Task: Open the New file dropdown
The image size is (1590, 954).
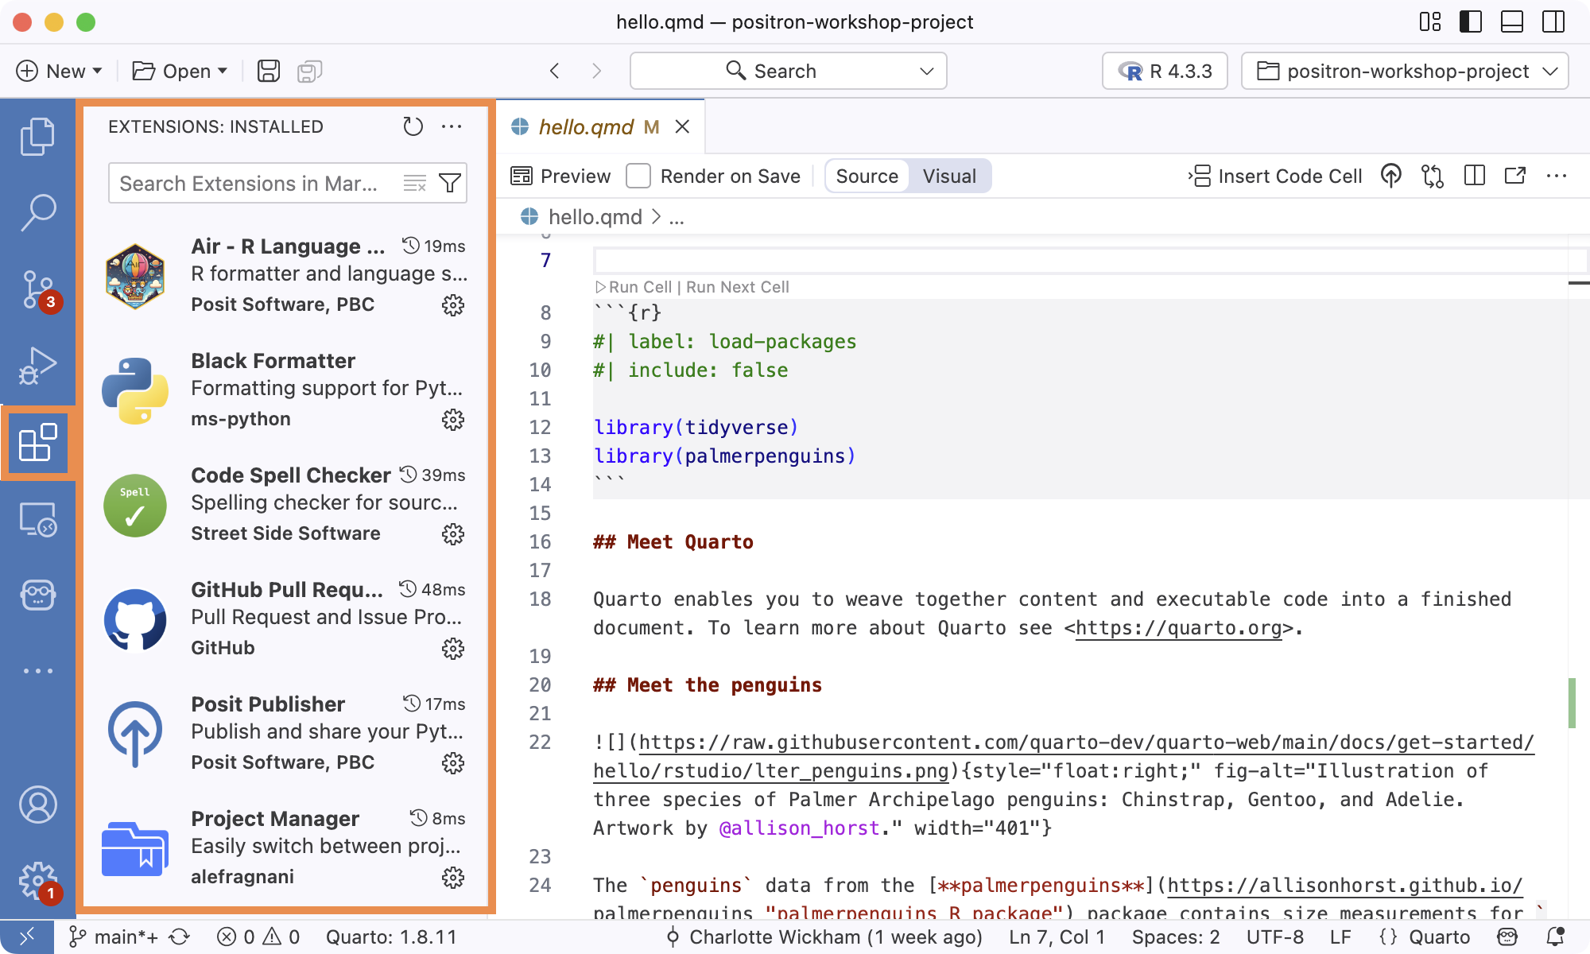Action: [x=97, y=71]
